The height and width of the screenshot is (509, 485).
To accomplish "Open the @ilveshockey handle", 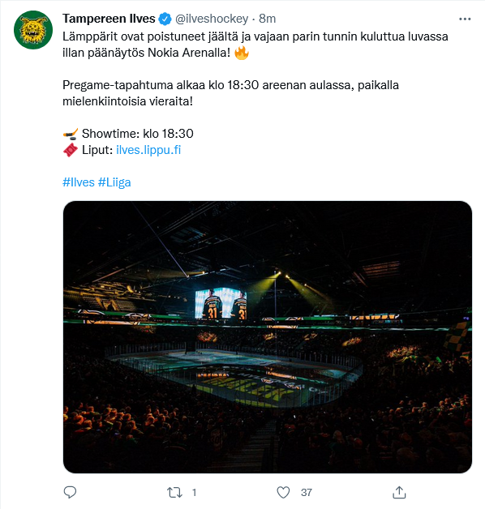I will [x=212, y=19].
